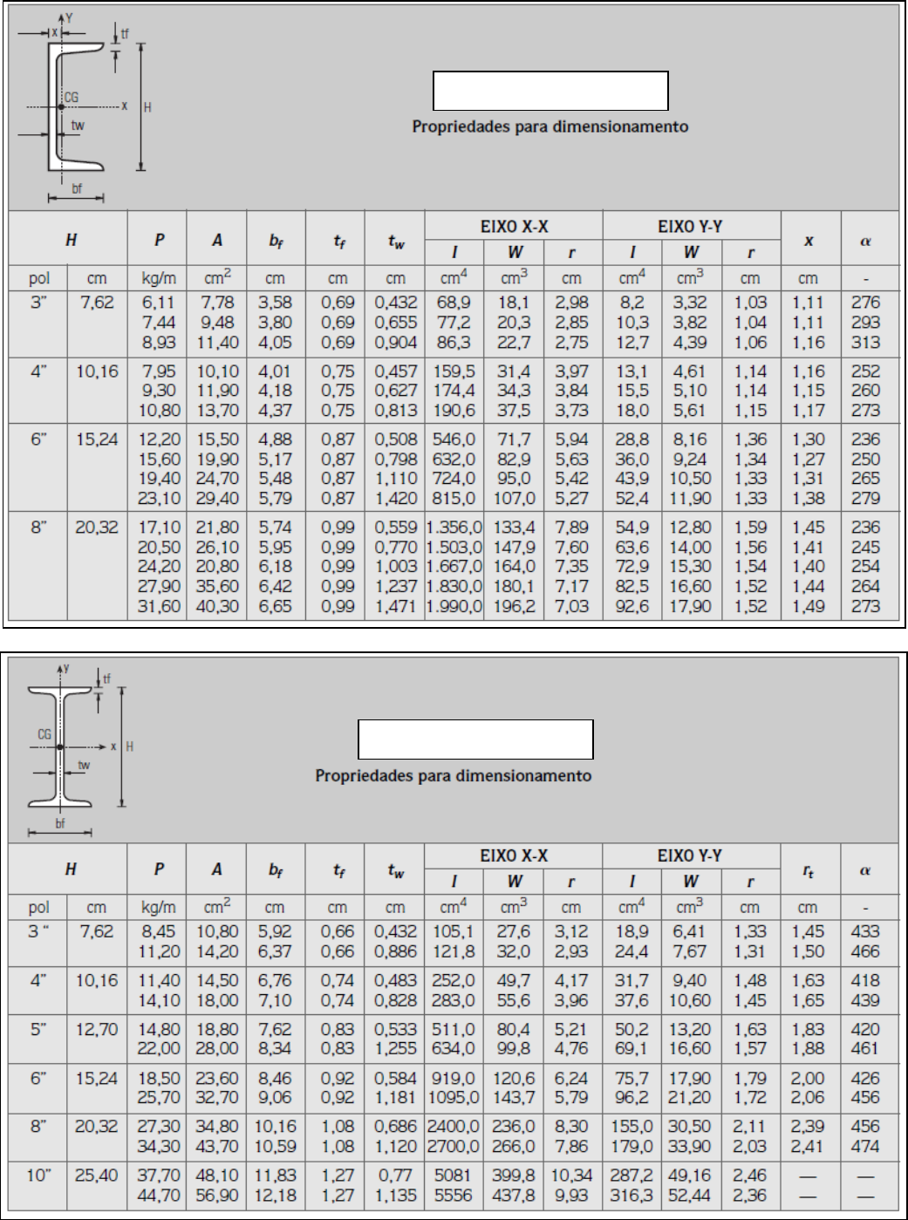Select the EIXO X-X header in the upper table
Viewport: 908px width, 1220px height.
pos(514,227)
